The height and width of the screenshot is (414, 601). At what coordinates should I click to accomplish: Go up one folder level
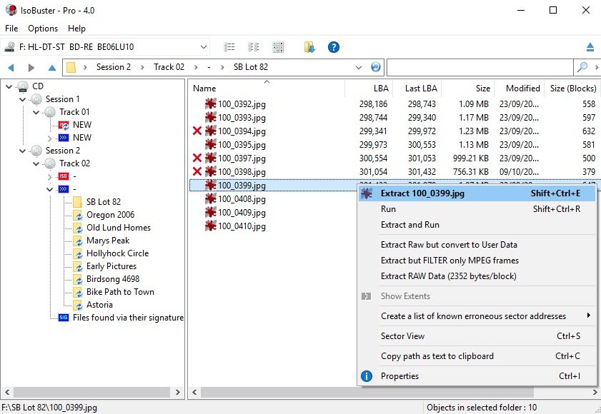point(52,68)
